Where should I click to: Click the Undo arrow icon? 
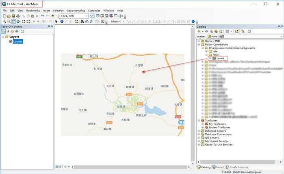click(43, 16)
